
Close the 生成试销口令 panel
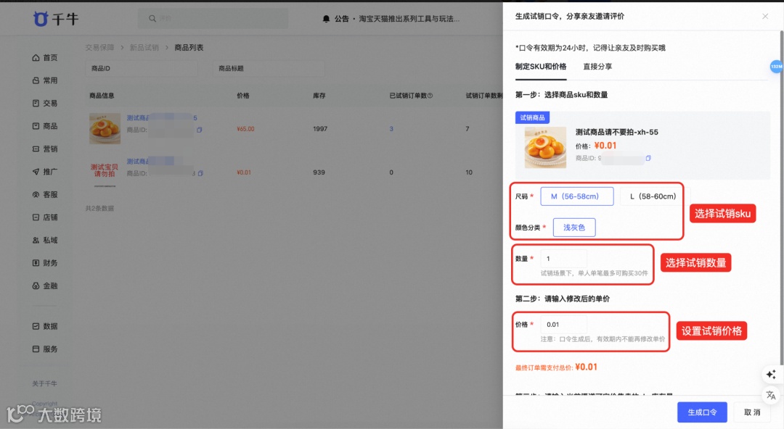765,17
